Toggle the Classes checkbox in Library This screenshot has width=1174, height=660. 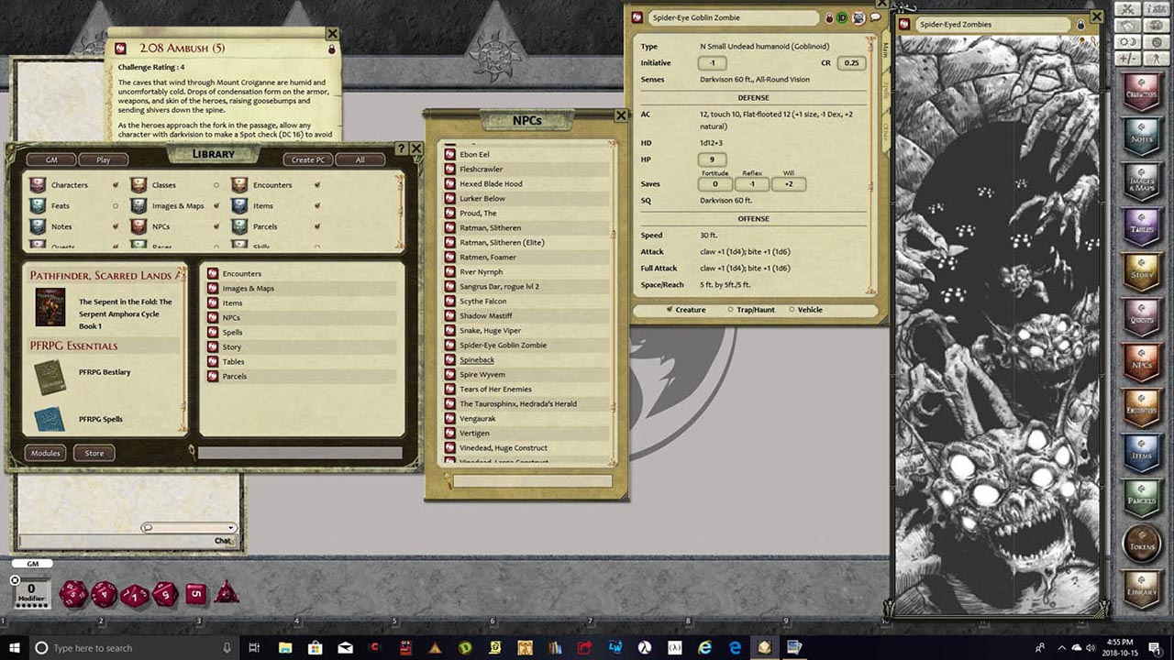(216, 185)
